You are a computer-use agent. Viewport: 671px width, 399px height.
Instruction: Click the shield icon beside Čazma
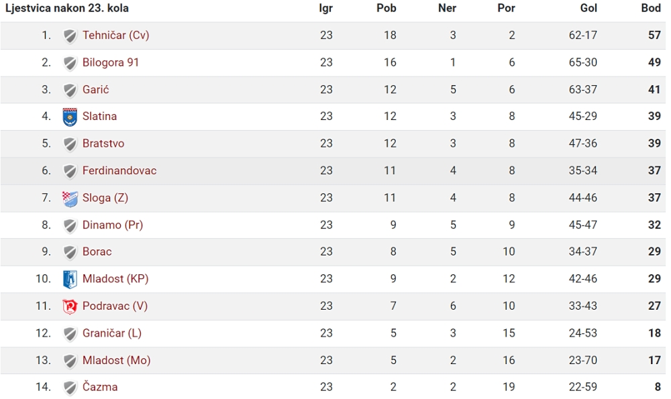click(70, 388)
